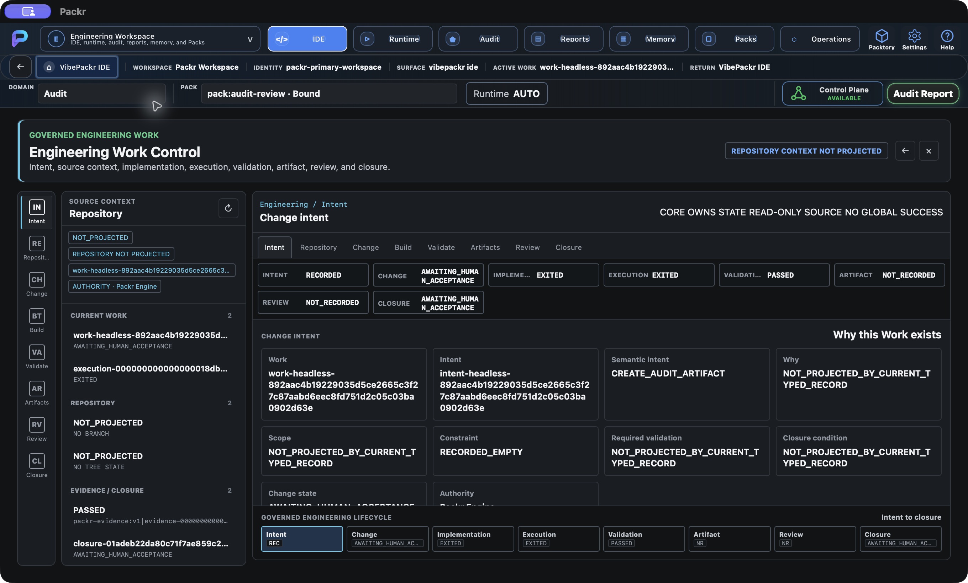Click back arrow in Engineering Work Control header
Image resolution: width=968 pixels, height=583 pixels.
tap(905, 151)
